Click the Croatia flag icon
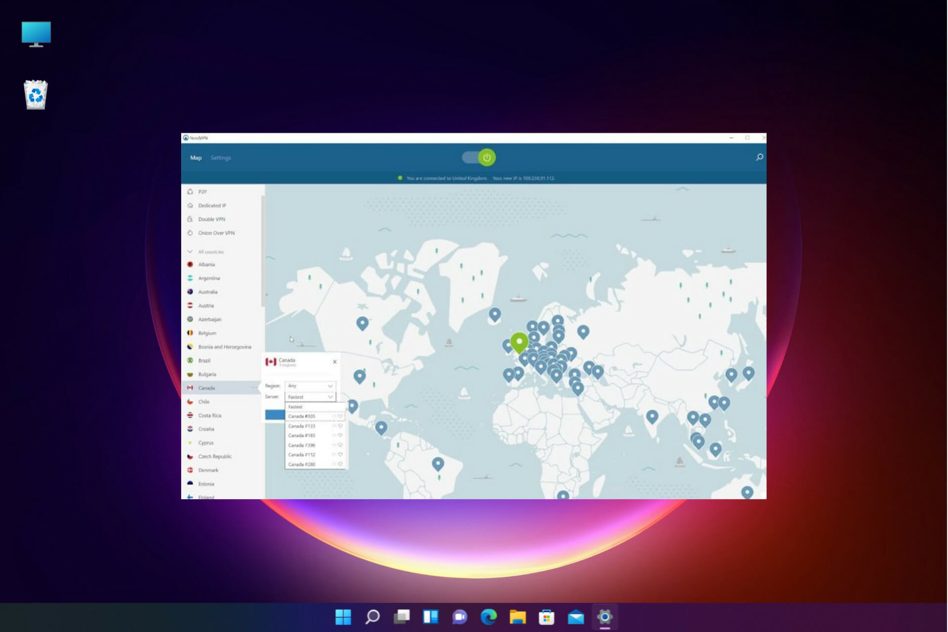This screenshot has height=632, width=948. point(190,429)
